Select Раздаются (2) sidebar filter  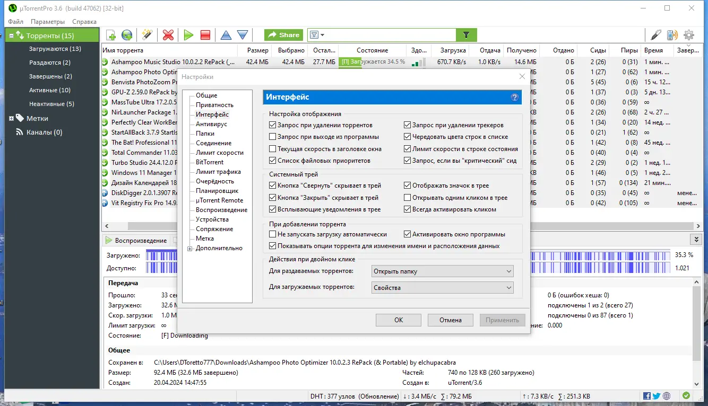[50, 63]
